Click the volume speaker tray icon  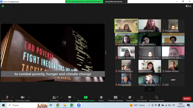click(x=169, y=105)
